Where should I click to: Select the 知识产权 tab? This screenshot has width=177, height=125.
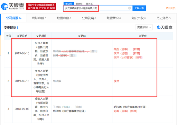pyautogui.click(x=138, y=18)
